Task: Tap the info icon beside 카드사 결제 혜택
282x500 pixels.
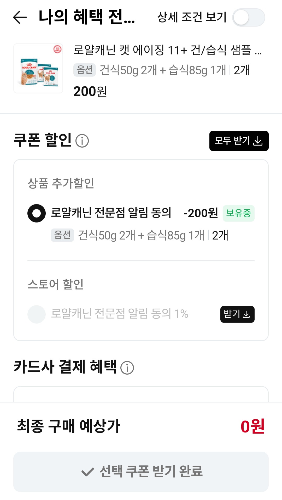Action: [x=127, y=368]
